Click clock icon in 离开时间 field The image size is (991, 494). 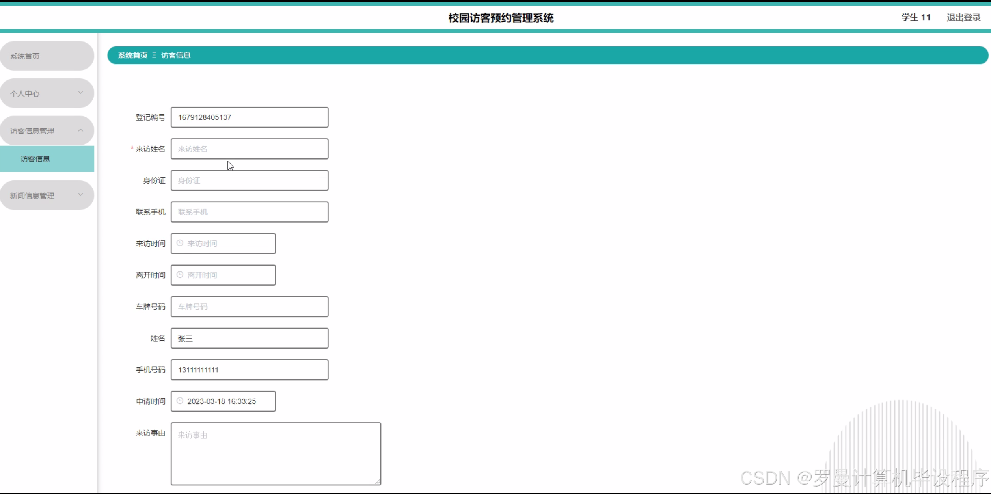[180, 275]
